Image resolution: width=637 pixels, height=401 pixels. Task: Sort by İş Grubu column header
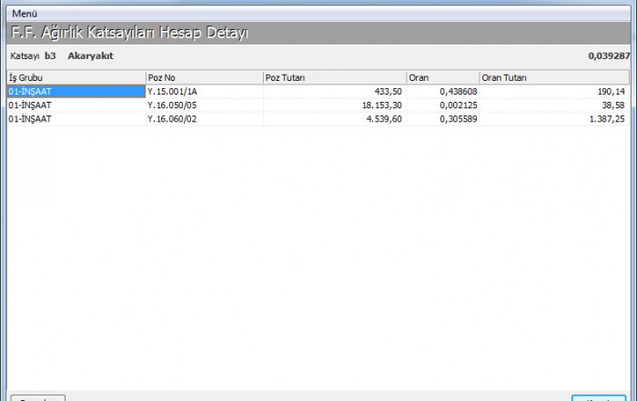[x=76, y=78]
